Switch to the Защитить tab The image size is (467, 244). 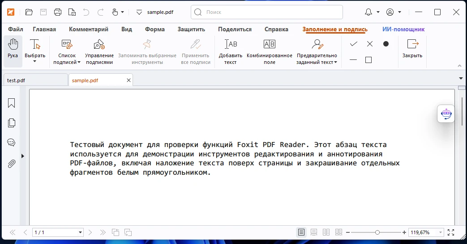click(x=191, y=29)
